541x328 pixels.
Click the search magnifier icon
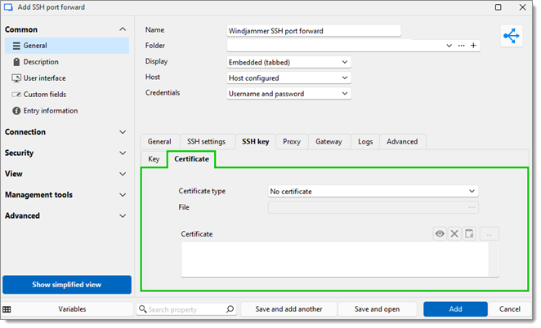click(230, 309)
